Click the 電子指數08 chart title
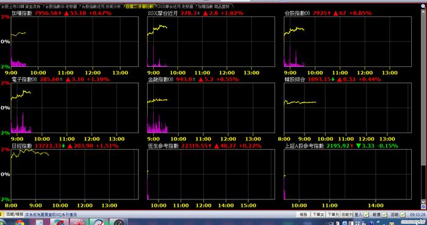427x225 pixels. 25,79
